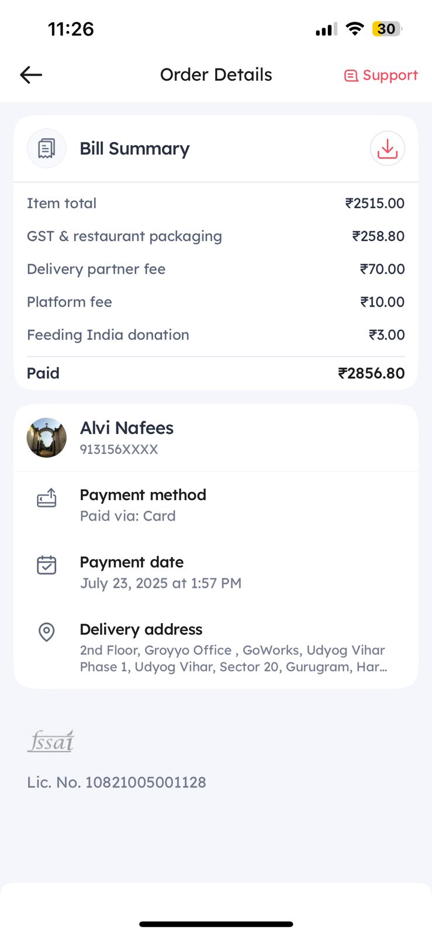The image size is (432, 936).
Task: Tap the truncated delivery address text
Action: [233, 659]
